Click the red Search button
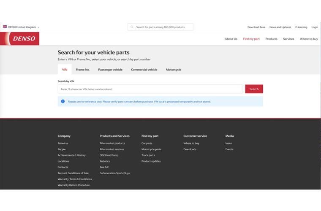The height and width of the screenshot is (211, 321). click(x=254, y=89)
